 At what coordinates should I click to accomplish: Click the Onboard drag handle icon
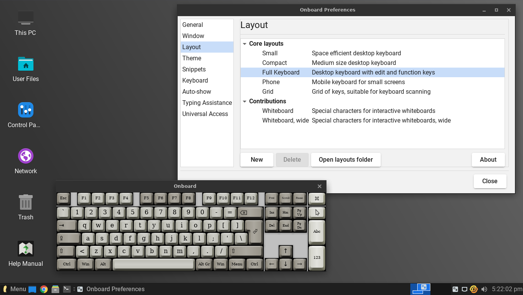(x=316, y=198)
